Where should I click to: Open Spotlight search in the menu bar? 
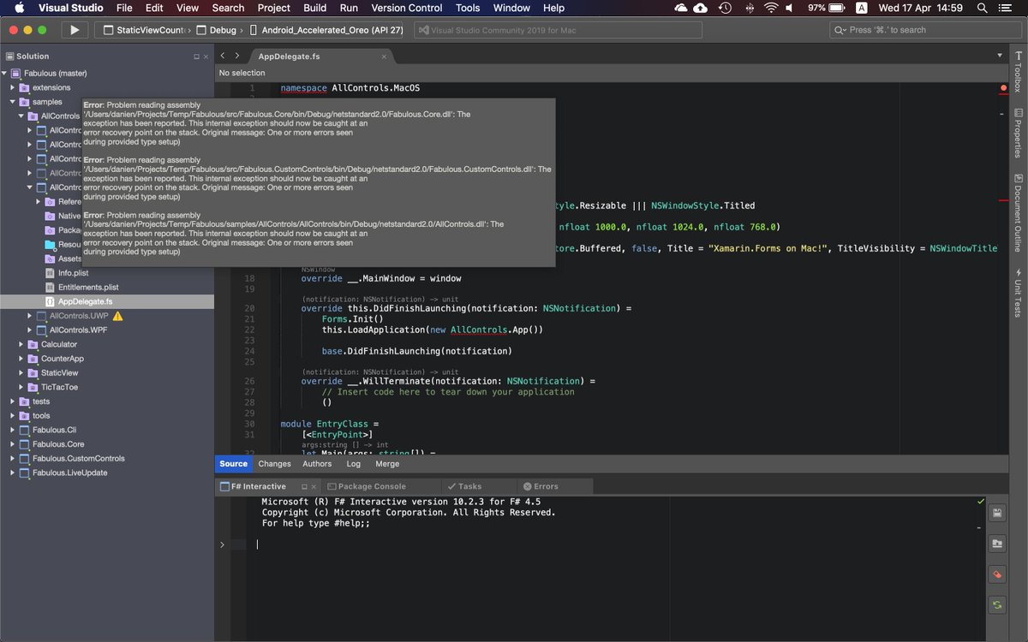tap(982, 8)
